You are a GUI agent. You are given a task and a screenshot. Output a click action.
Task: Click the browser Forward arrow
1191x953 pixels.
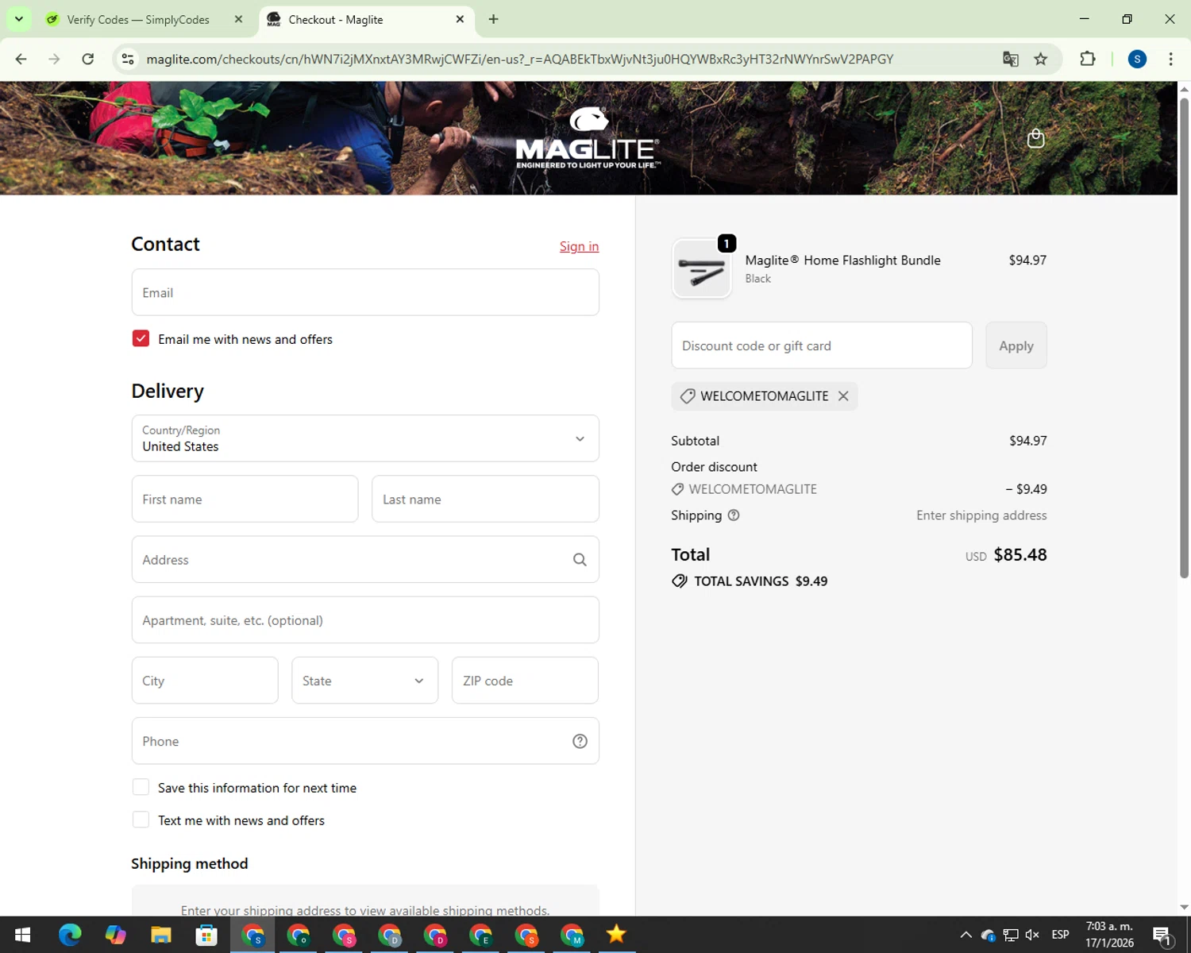click(x=54, y=59)
